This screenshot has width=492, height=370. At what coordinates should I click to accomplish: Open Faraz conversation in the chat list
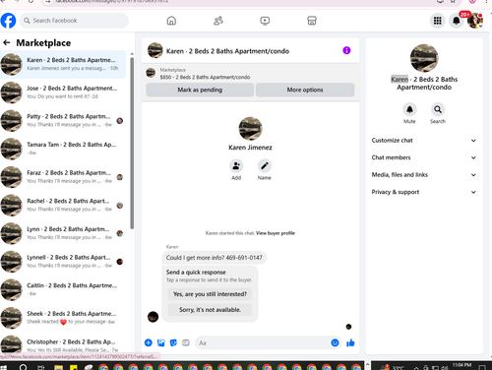point(63,177)
